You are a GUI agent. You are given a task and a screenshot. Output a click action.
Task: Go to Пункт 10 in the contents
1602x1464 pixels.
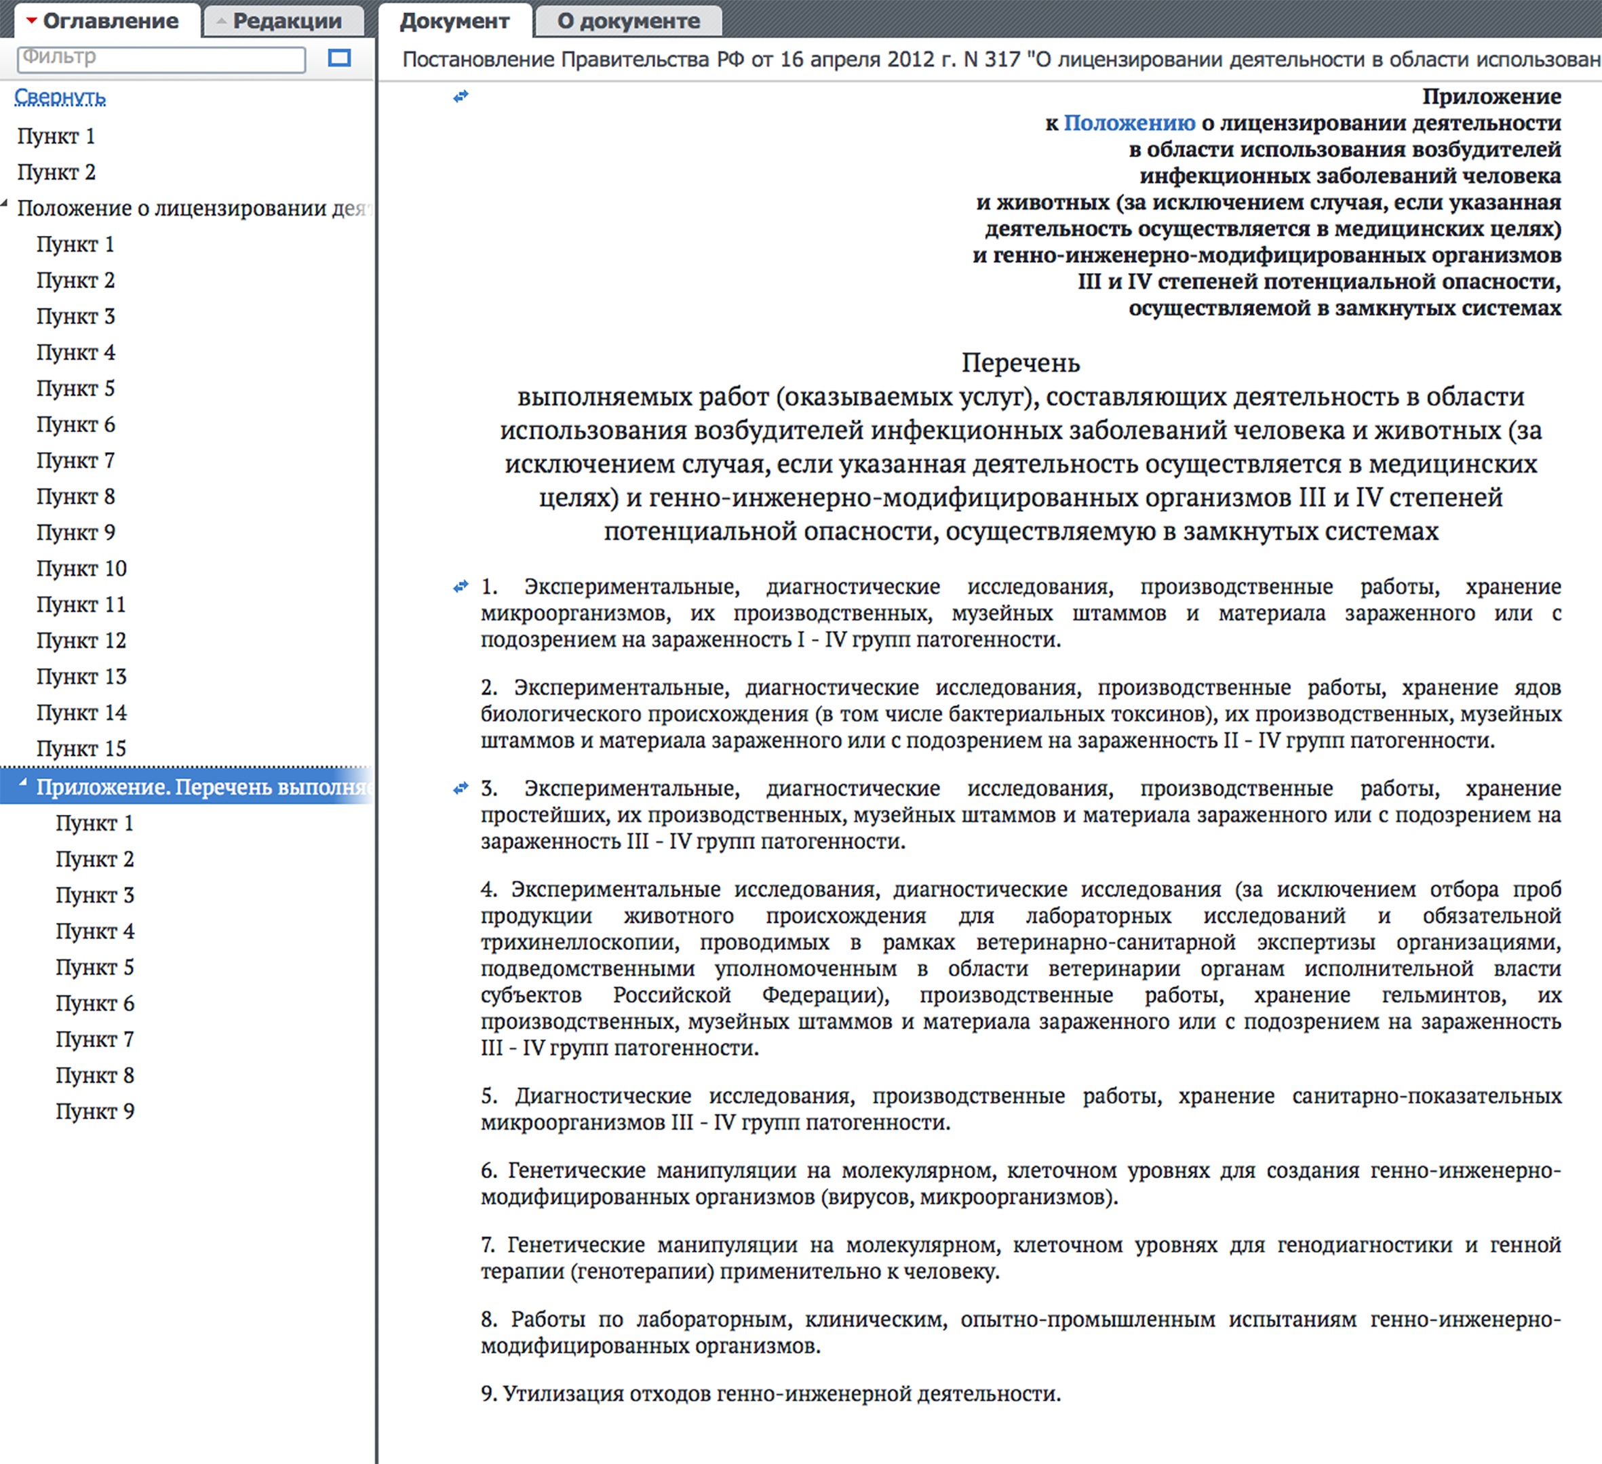pyautogui.click(x=82, y=569)
